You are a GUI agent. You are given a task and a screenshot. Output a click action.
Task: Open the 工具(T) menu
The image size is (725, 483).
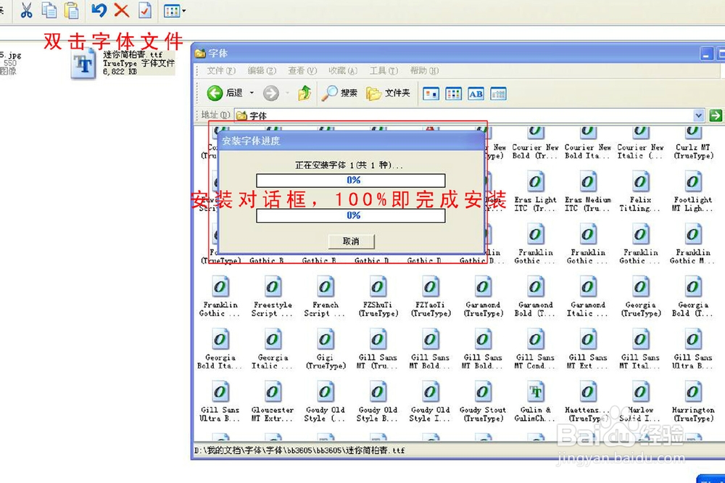tap(384, 70)
